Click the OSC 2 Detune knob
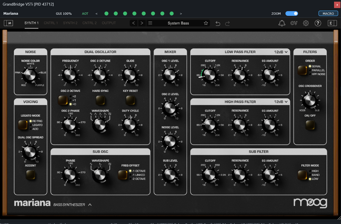 (101, 75)
